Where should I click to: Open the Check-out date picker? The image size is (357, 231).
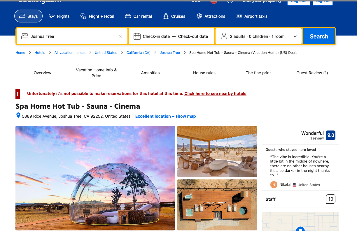(193, 36)
